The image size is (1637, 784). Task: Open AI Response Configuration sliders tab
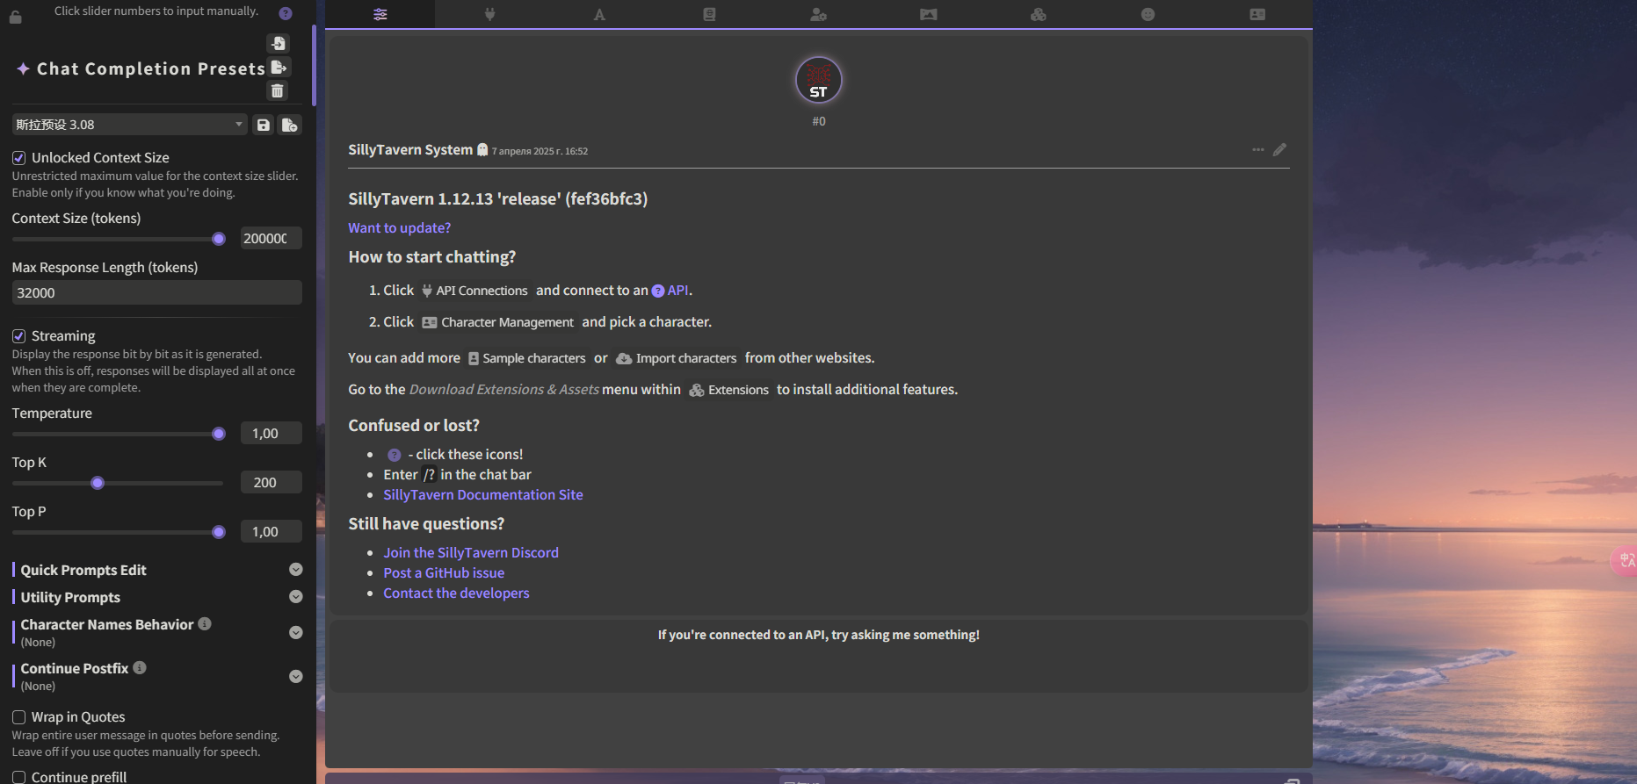[x=380, y=14]
